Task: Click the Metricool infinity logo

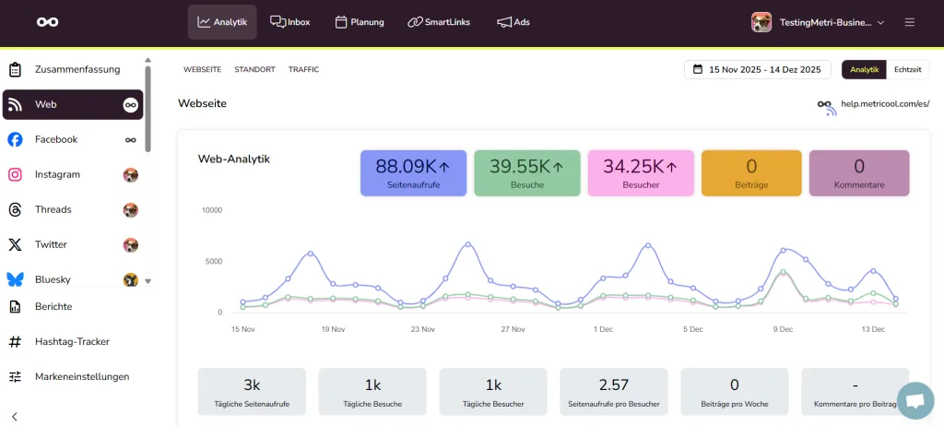Action: pos(47,22)
